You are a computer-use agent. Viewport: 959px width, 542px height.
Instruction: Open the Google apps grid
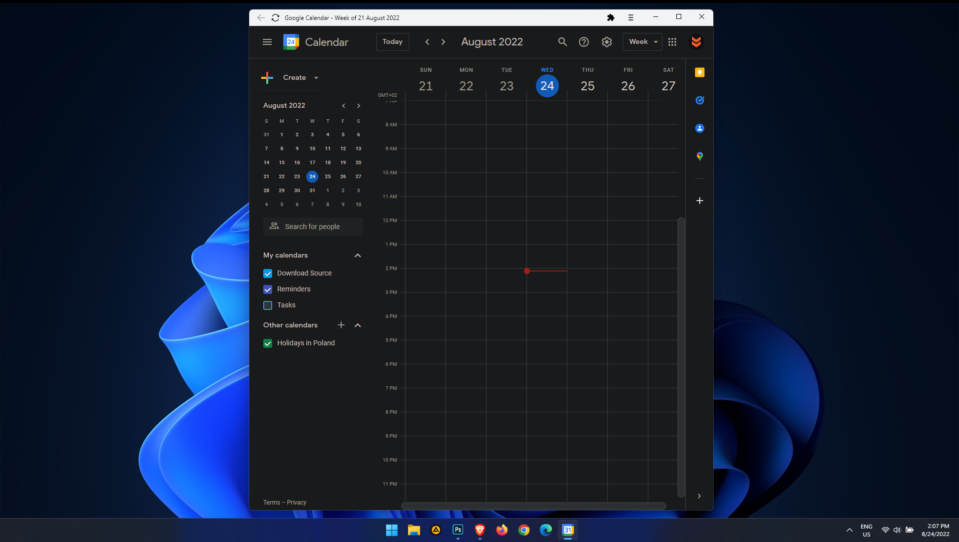(x=672, y=42)
